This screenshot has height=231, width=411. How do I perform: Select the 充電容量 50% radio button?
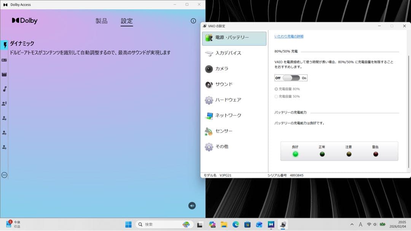pos(277,96)
